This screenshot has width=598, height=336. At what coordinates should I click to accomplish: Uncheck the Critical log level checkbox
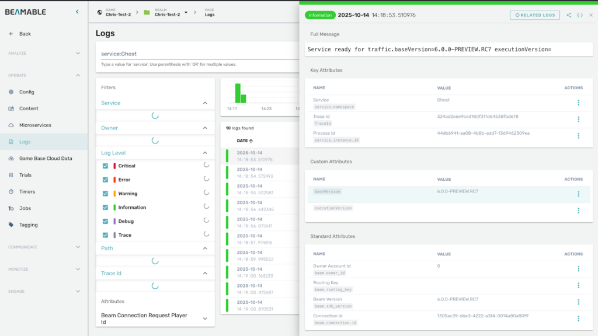pyautogui.click(x=105, y=166)
